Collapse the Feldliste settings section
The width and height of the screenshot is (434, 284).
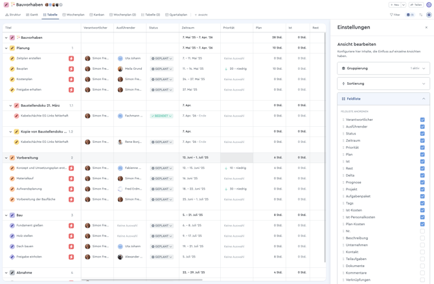pyautogui.click(x=383, y=99)
